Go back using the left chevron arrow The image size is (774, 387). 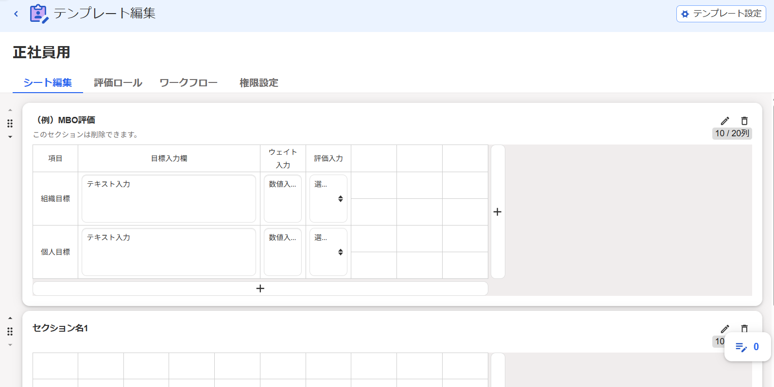(x=16, y=14)
